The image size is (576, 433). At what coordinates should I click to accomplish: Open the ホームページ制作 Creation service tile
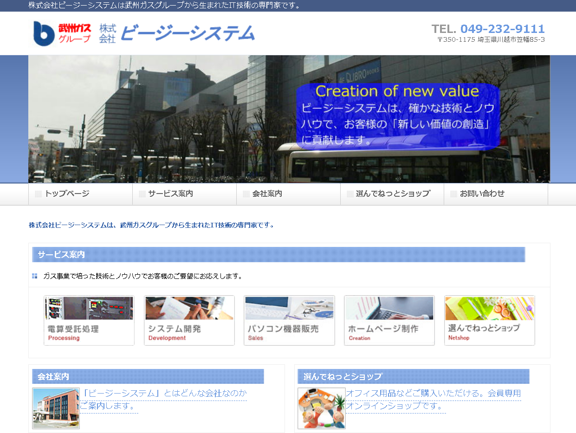(x=389, y=321)
